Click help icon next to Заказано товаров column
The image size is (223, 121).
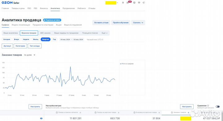pos(172,112)
